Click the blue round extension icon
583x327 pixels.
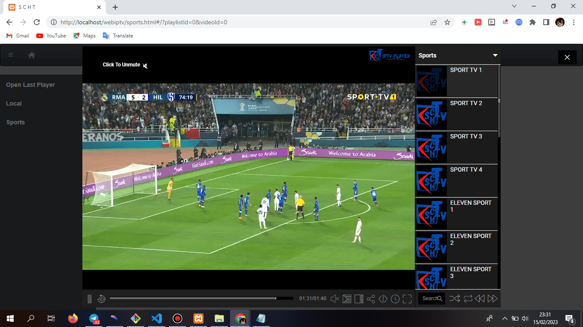coord(519,22)
